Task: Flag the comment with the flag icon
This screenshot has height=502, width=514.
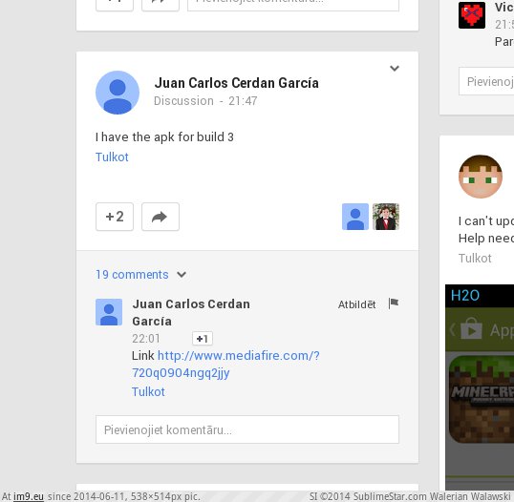Action: [394, 303]
